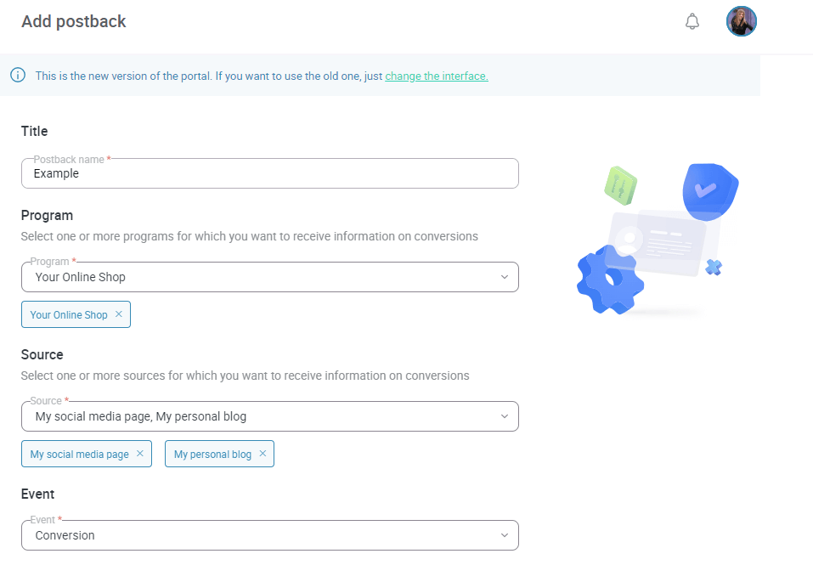Expand the Source dropdown

[505, 416]
